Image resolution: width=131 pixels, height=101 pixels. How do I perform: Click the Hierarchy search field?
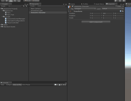(51, 6)
